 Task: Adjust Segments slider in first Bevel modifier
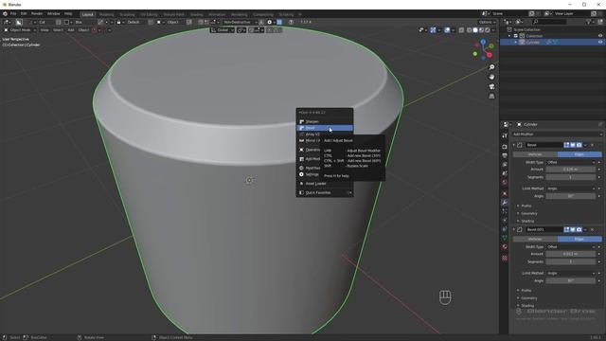[571, 177]
